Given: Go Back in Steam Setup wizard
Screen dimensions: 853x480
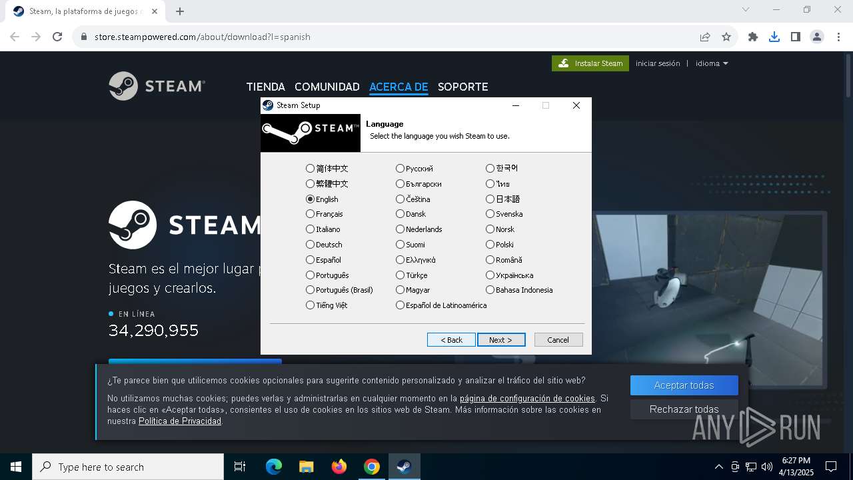Looking at the screenshot, I should coord(451,340).
